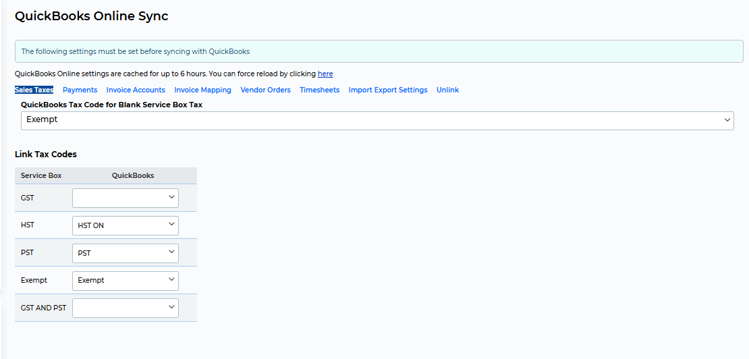Open the Invoice Accounts tab
The width and height of the screenshot is (749, 359).
tap(136, 90)
